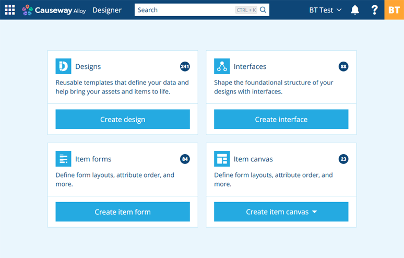Click the Designs card icon

point(63,66)
